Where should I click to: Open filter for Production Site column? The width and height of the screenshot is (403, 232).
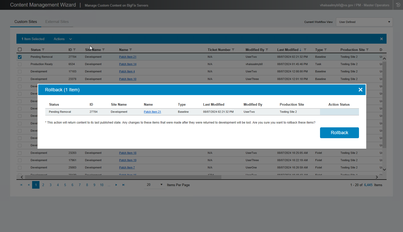pos(368,50)
